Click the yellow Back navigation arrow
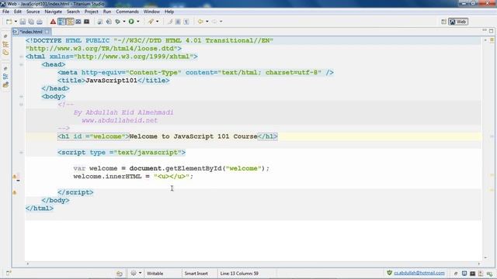This screenshot has height=279, width=497. point(200,22)
